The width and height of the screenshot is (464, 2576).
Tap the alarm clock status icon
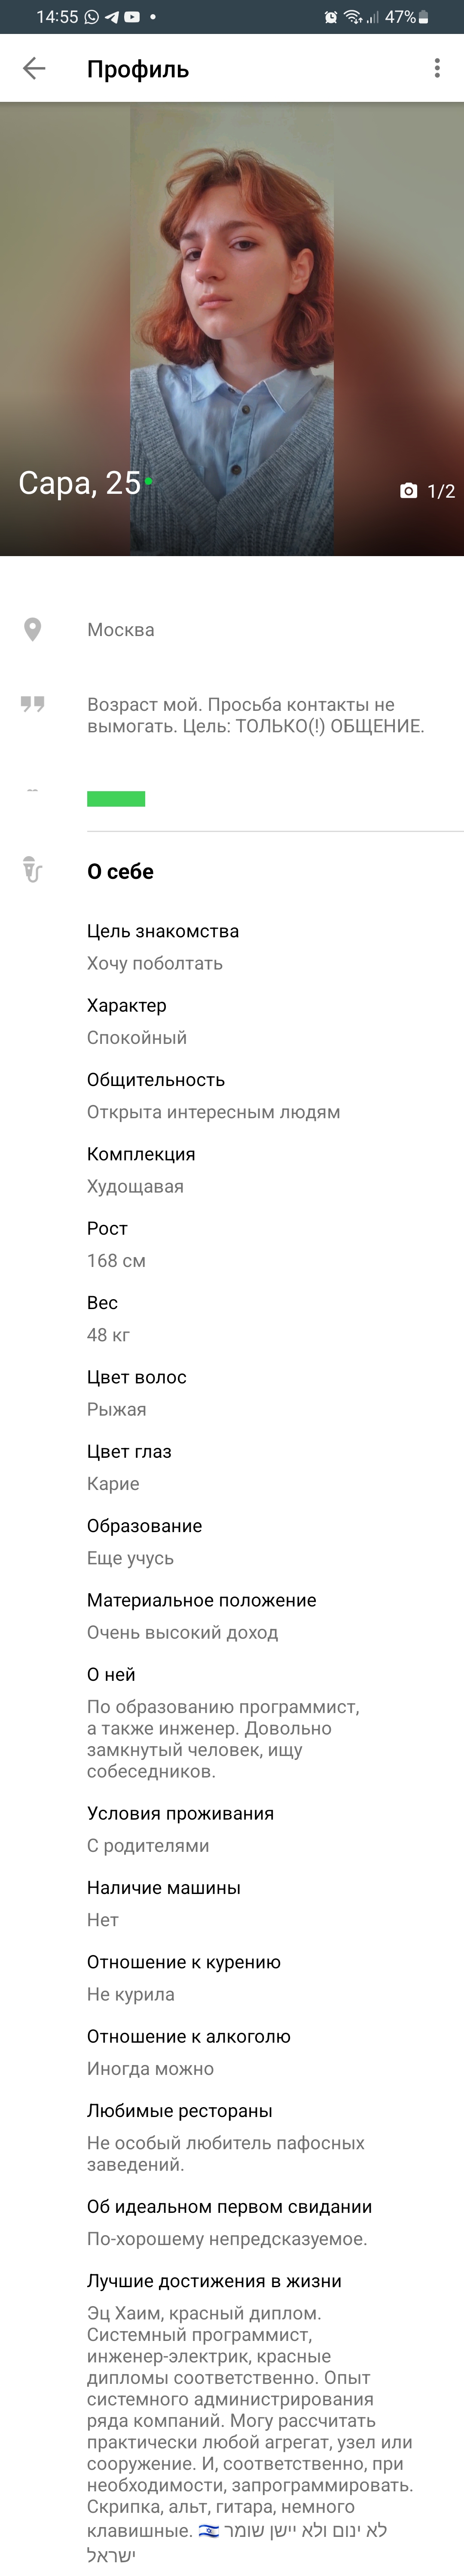(330, 17)
